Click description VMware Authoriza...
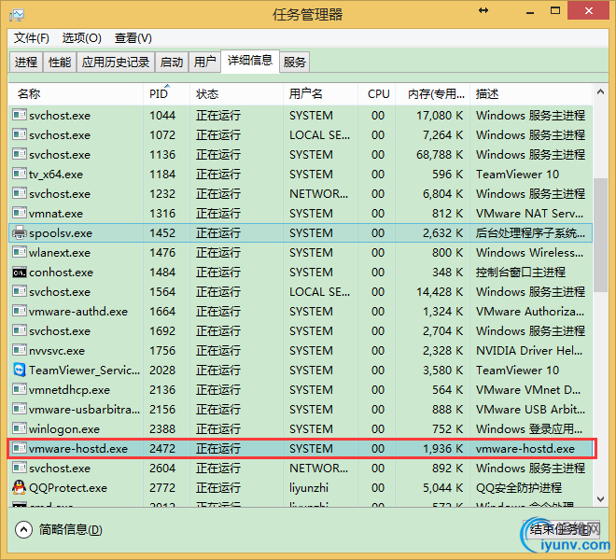Image resolution: width=616 pixels, height=560 pixels. pos(529,311)
